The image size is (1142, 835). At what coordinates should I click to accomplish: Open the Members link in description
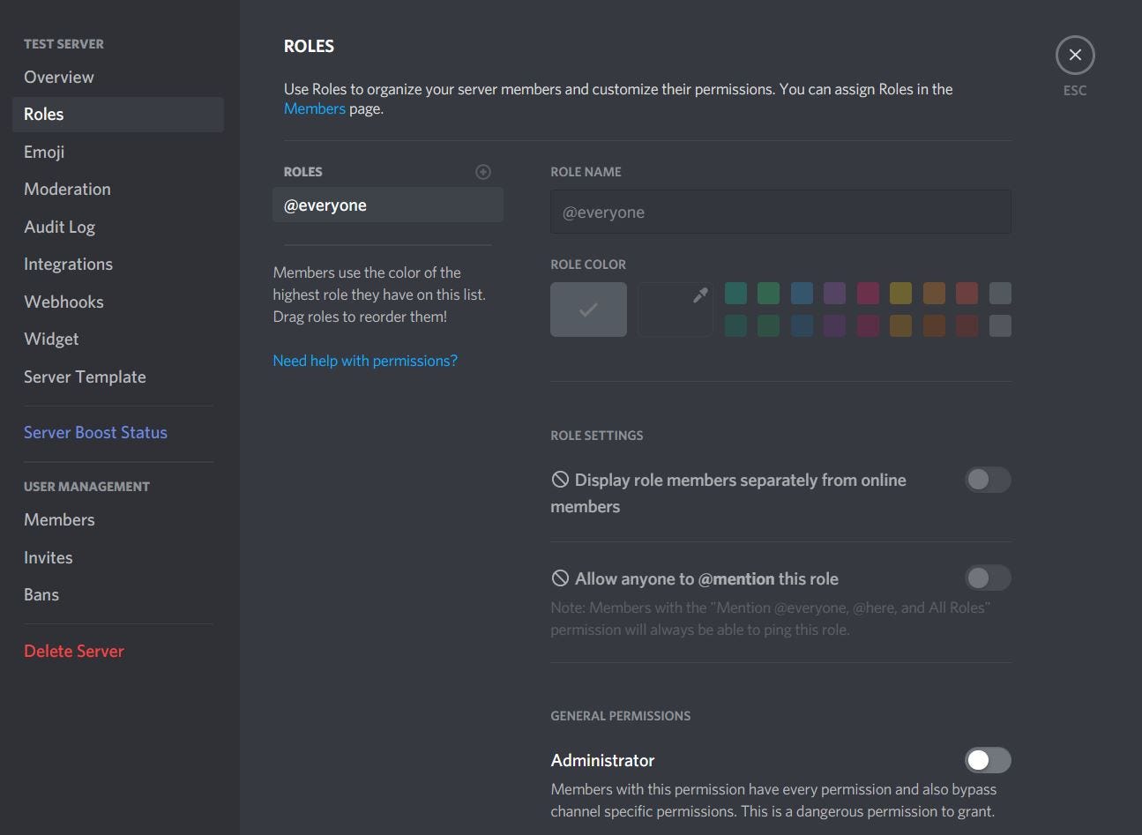coord(314,109)
